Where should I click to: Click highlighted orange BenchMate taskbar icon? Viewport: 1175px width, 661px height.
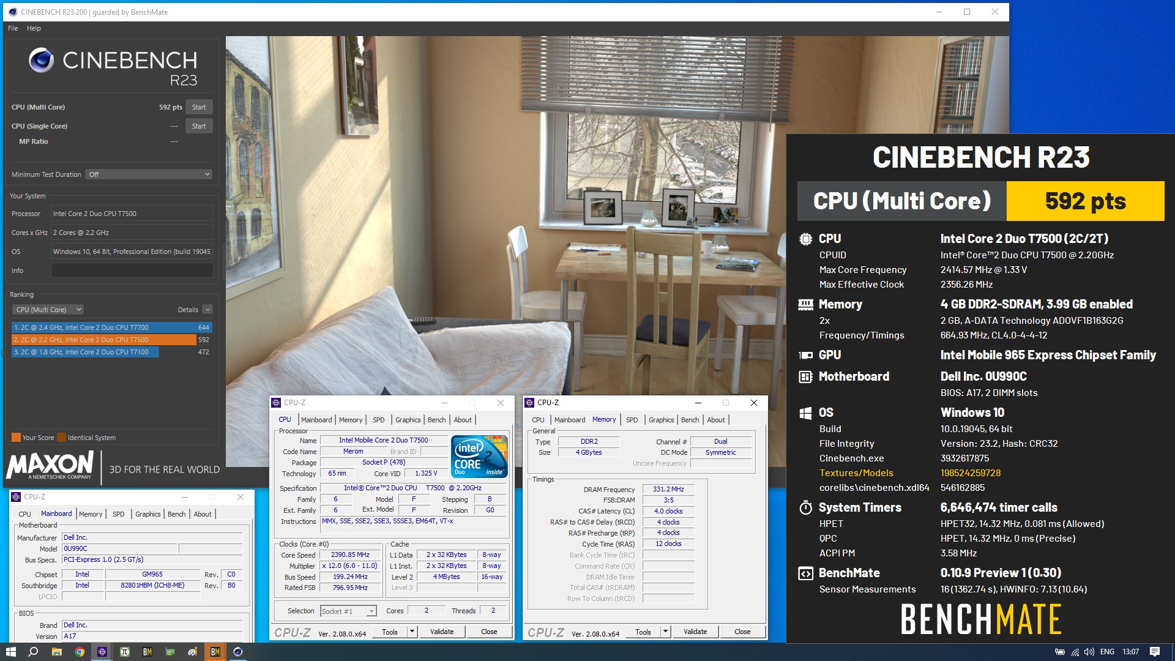coord(215,652)
